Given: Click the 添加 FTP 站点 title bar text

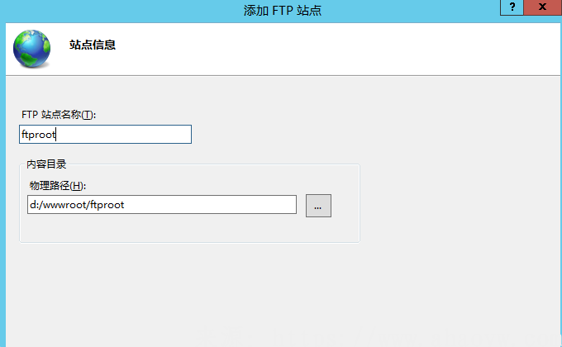Looking at the screenshot, I should (282, 10).
